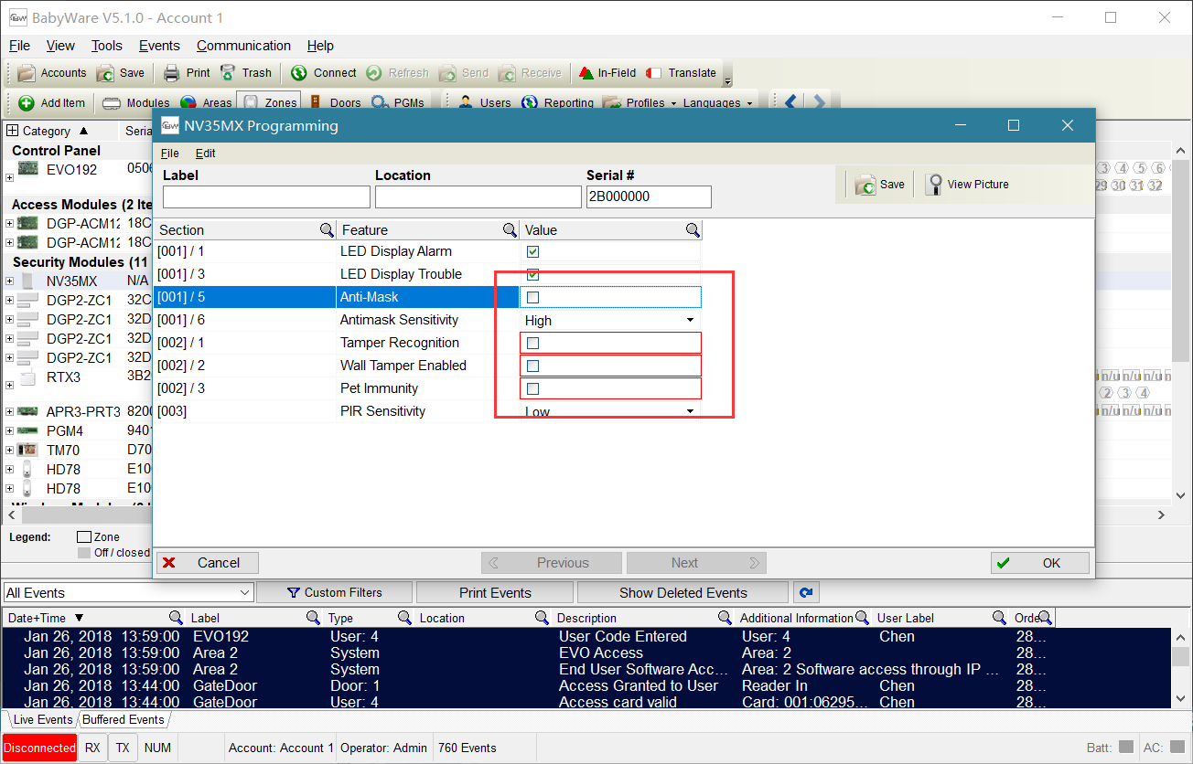Check the Wall Tamper Enabled checkbox
Viewport: 1193px width, 764px height.
pos(533,366)
